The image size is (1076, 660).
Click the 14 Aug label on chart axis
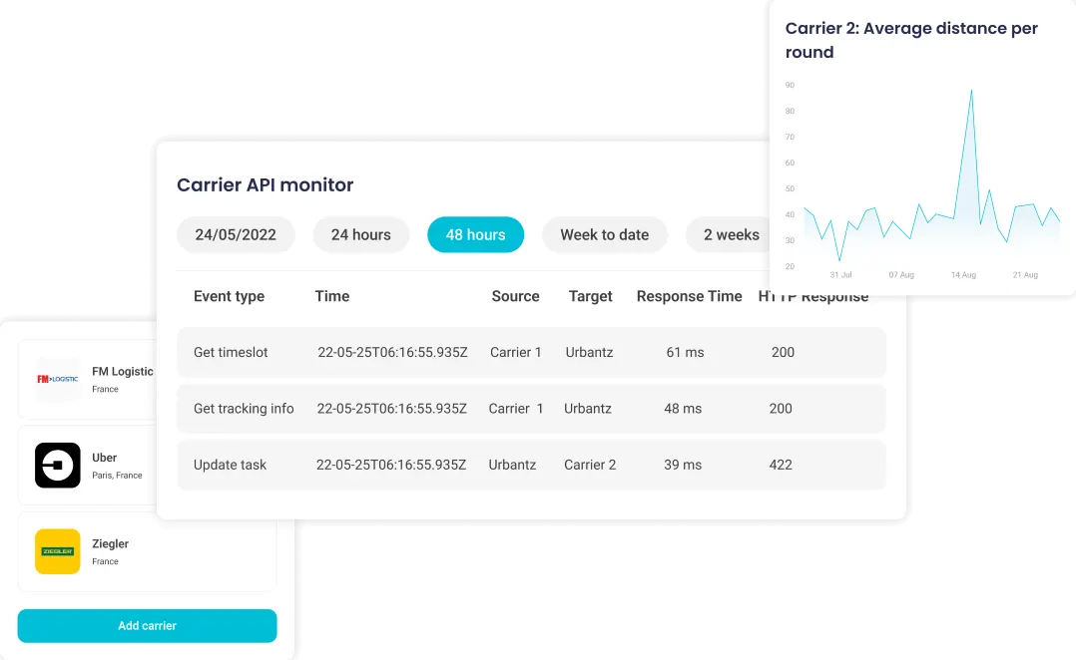point(963,275)
